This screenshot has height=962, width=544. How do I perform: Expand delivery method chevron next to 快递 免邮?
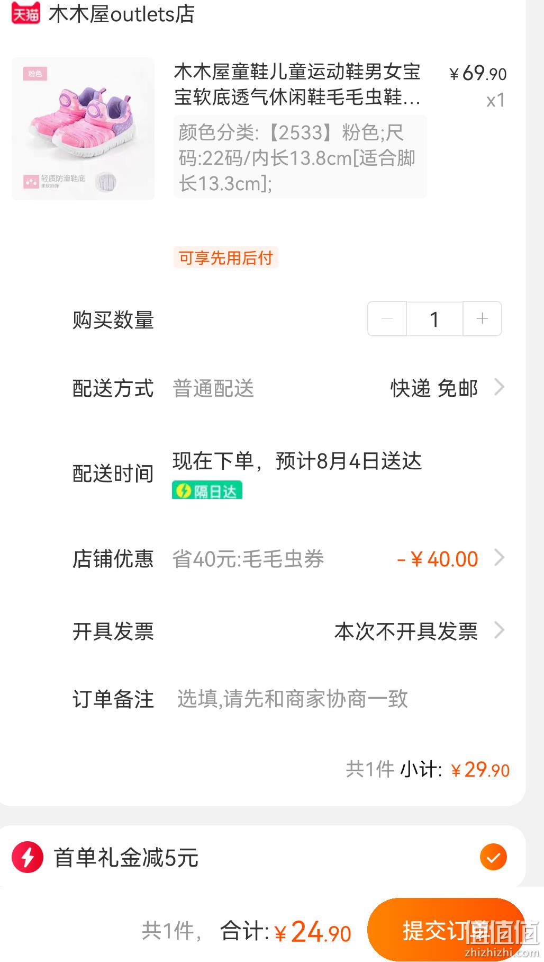(499, 387)
